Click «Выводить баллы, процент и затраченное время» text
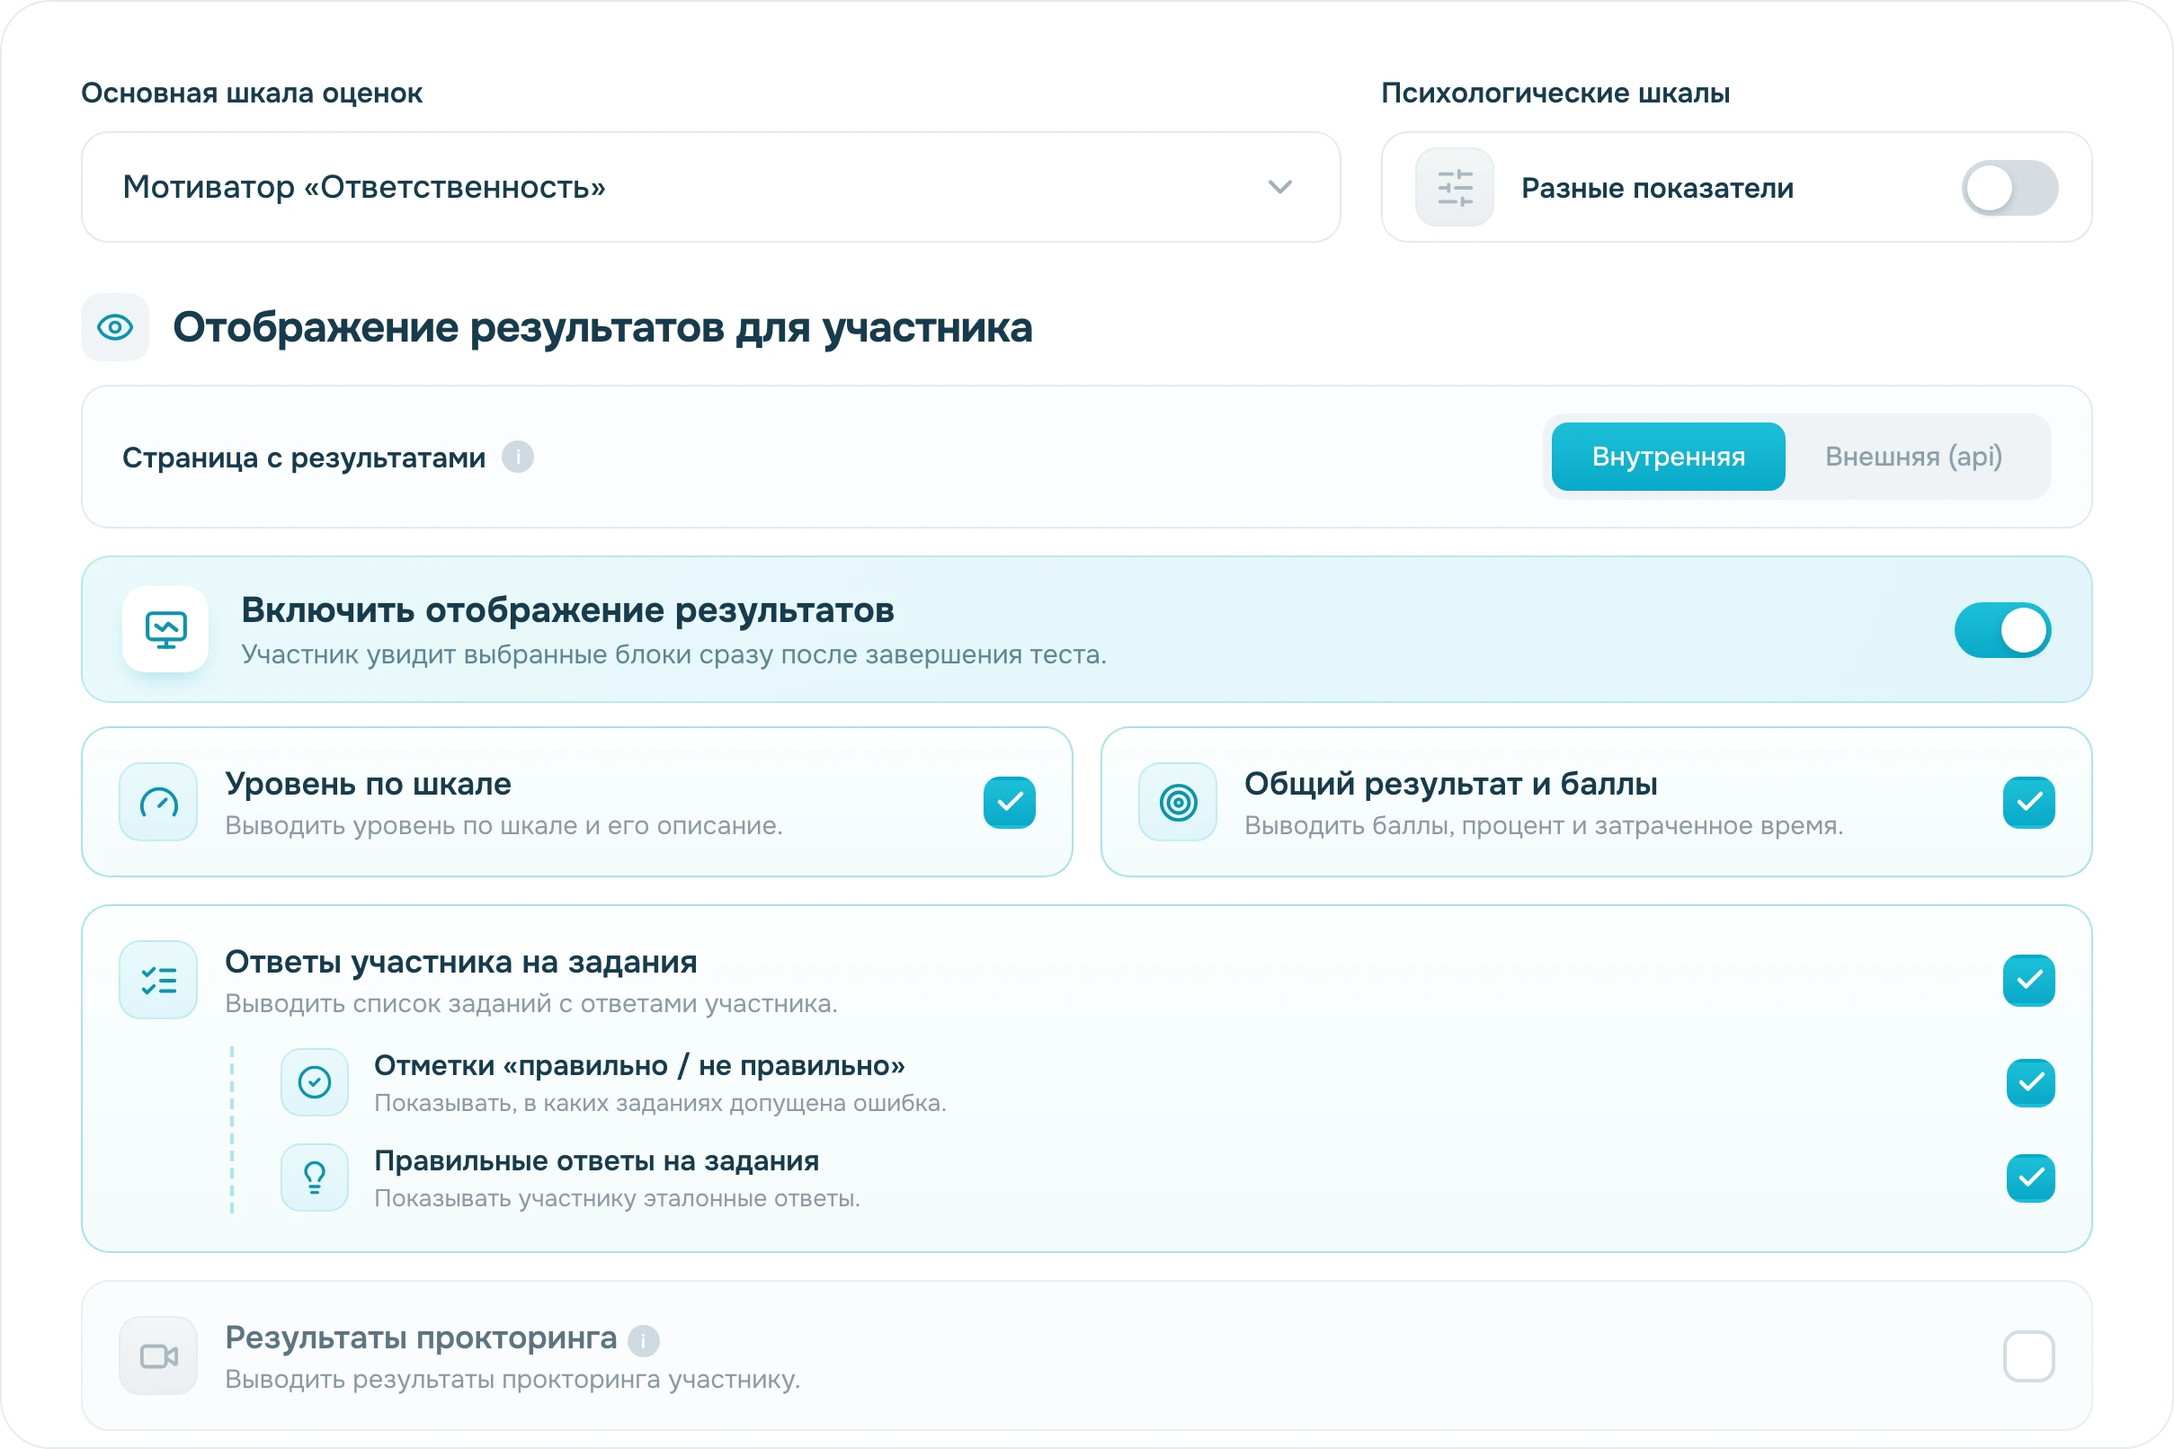The image size is (2174, 1449). [1544, 825]
